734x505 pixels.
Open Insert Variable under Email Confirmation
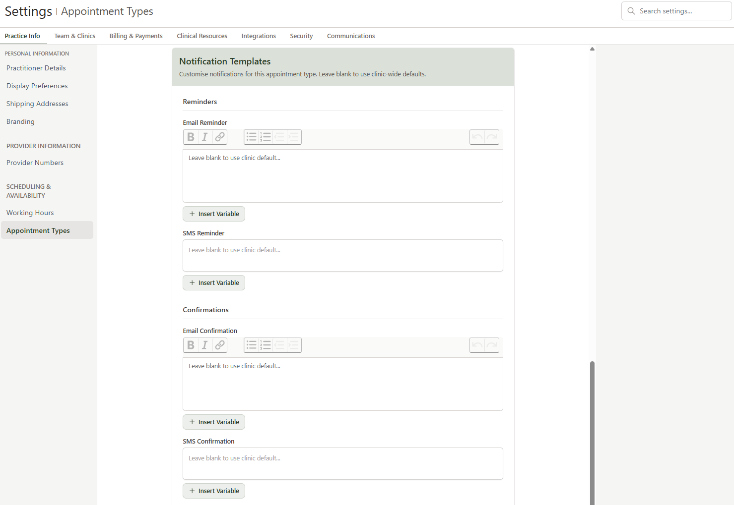pyautogui.click(x=213, y=422)
